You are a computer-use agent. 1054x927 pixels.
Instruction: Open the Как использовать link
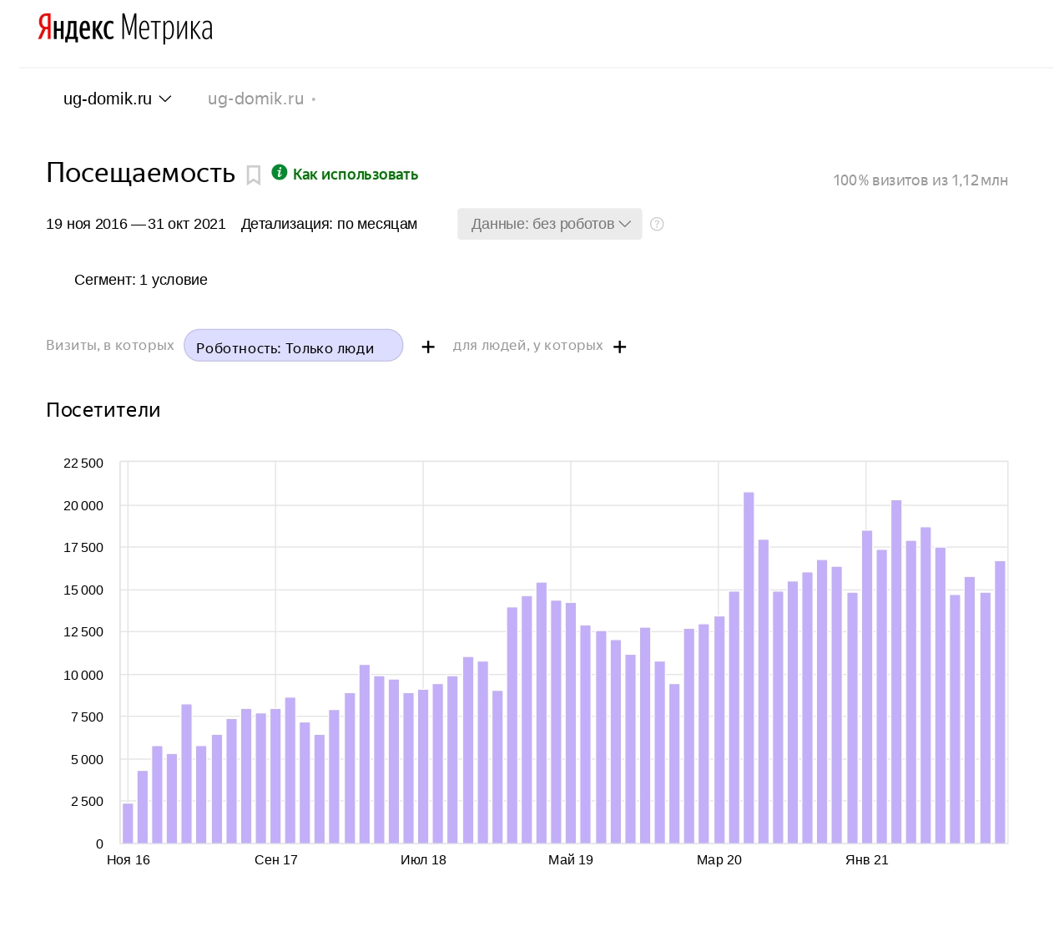tap(355, 175)
